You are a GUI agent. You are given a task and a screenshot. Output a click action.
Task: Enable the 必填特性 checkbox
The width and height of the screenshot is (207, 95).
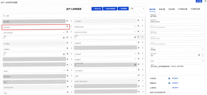point(169,88)
